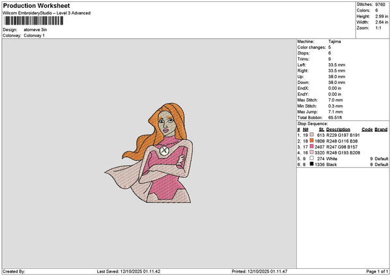Click the White description in stop 5

point(332,159)
